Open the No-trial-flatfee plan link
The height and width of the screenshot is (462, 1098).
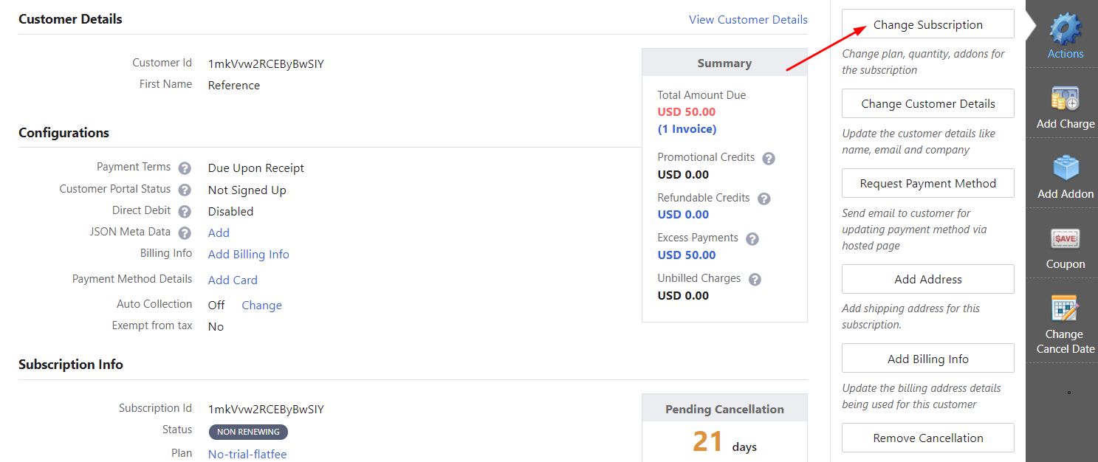coord(247,455)
